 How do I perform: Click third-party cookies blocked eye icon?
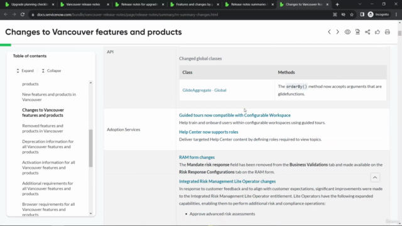[344, 14]
